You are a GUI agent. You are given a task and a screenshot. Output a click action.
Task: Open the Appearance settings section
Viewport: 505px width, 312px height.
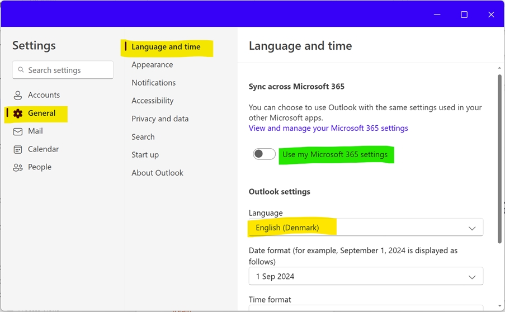click(152, 65)
